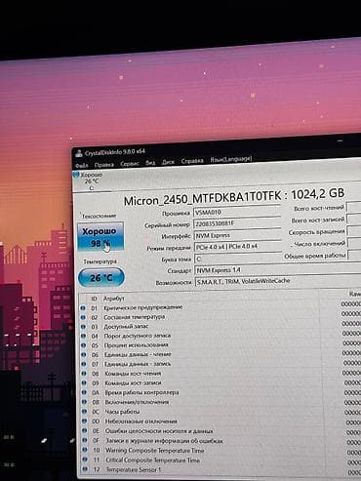Click the Общее время работы label

(314, 256)
